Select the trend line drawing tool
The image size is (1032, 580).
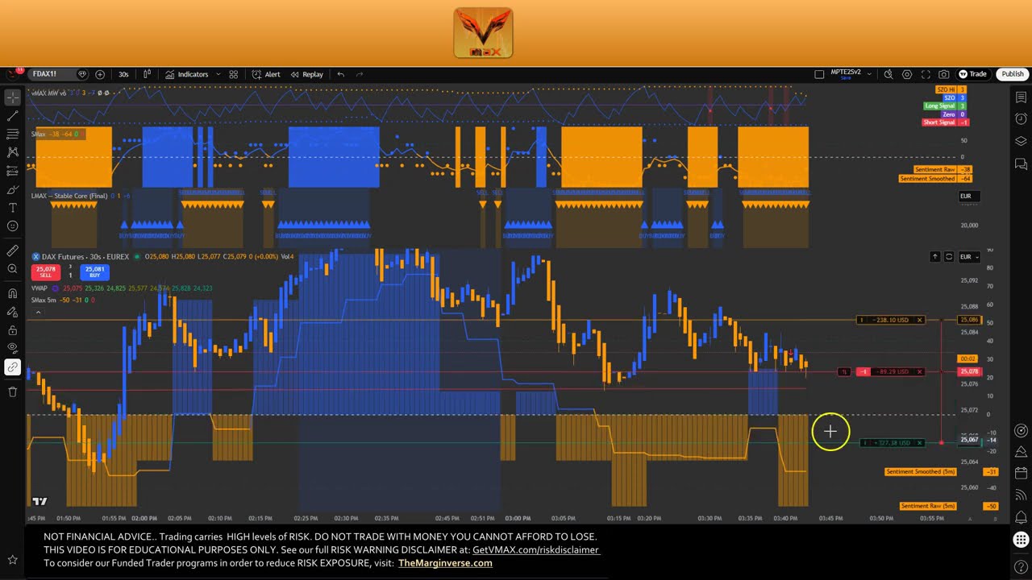[13, 116]
